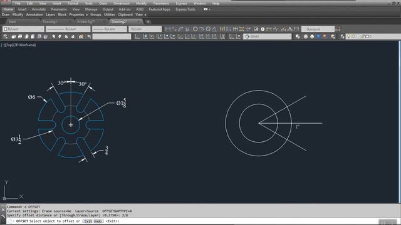Click the Tolerance icon in dimension toolbar
The height and width of the screenshot is (225, 401).
(256, 29)
